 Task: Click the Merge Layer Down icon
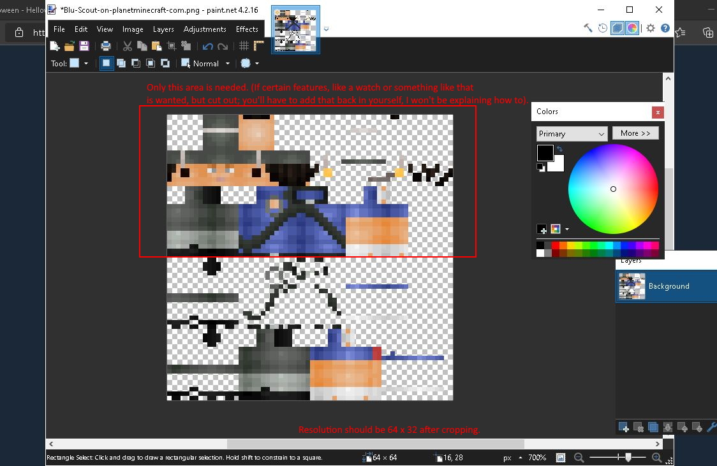pyautogui.click(x=668, y=428)
